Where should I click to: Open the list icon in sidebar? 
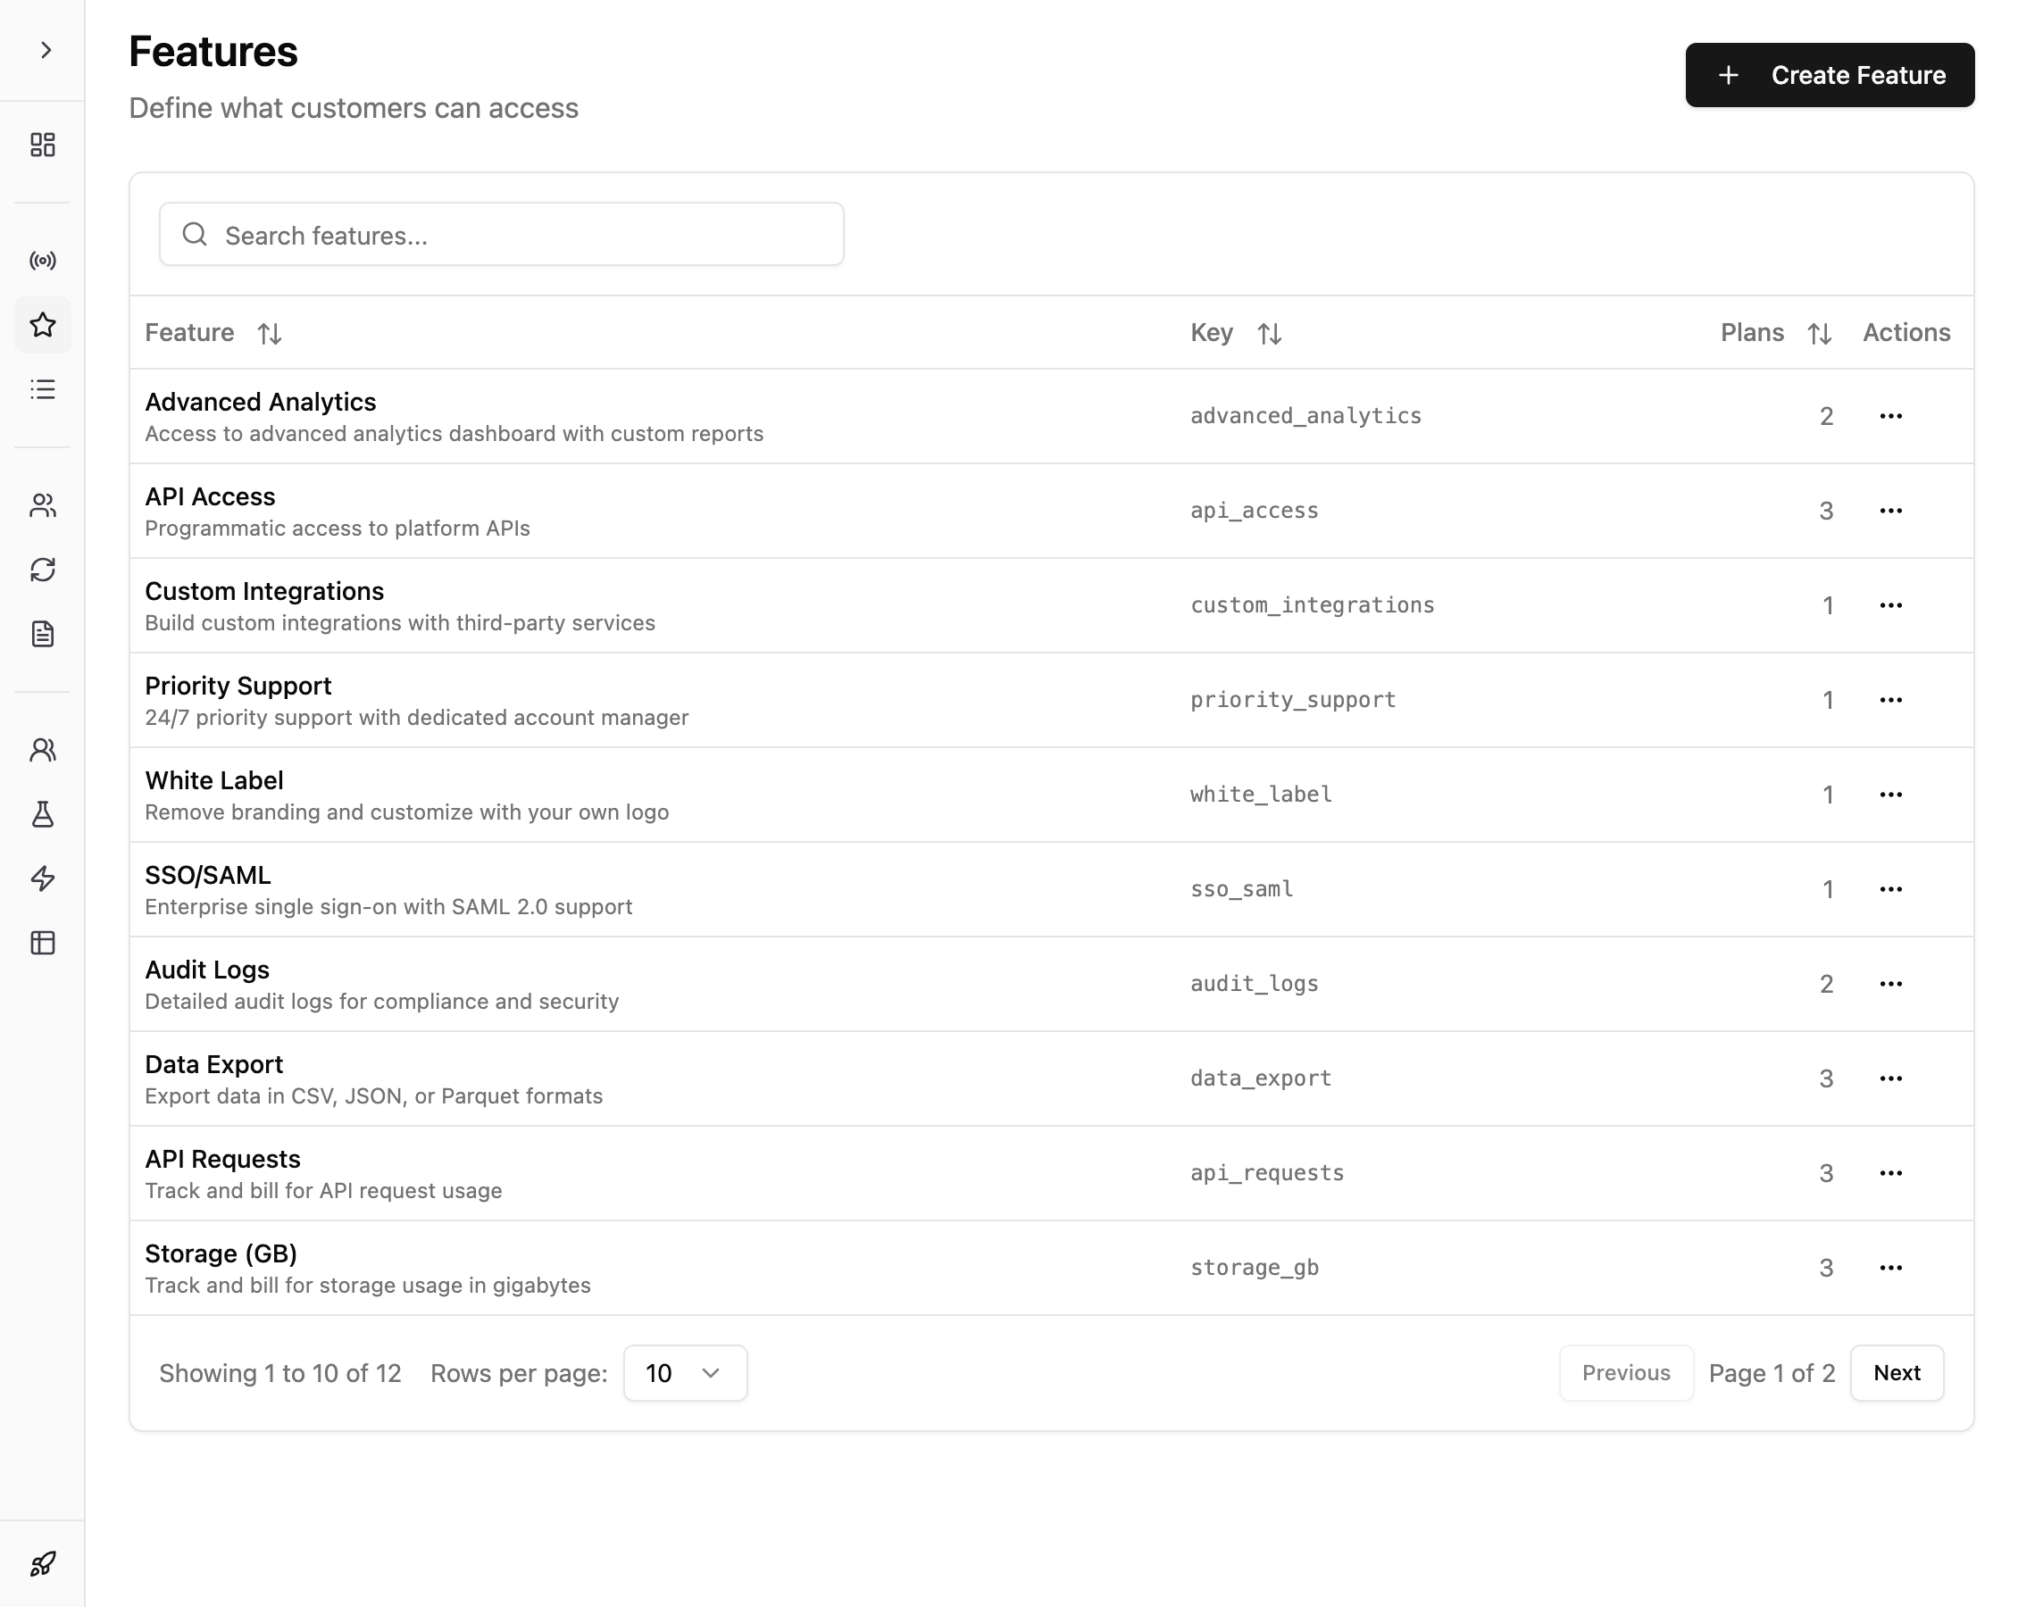click(43, 389)
